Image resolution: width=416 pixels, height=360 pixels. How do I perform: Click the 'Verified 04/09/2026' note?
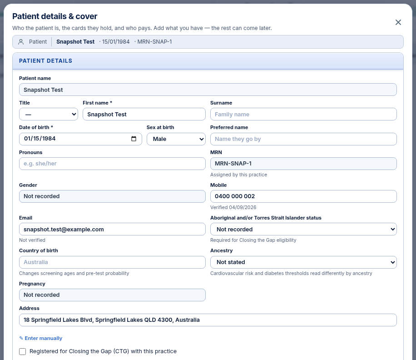233,207
